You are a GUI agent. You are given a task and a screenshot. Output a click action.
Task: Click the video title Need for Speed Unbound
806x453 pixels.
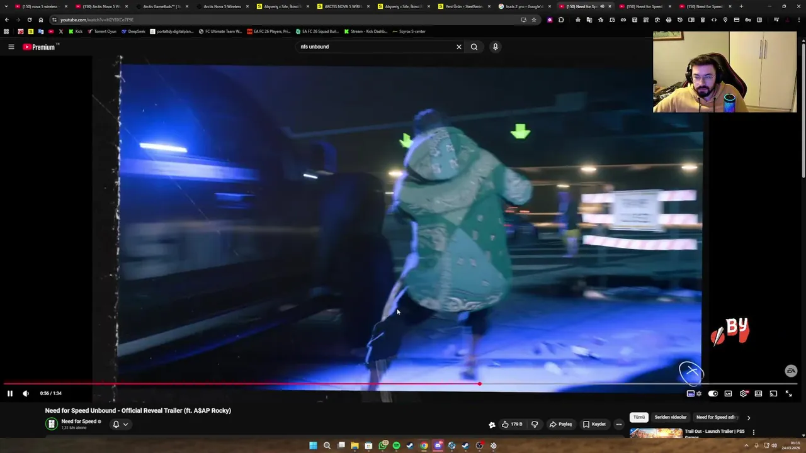(x=138, y=410)
